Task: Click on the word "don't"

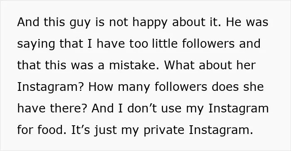Action: click(142, 108)
